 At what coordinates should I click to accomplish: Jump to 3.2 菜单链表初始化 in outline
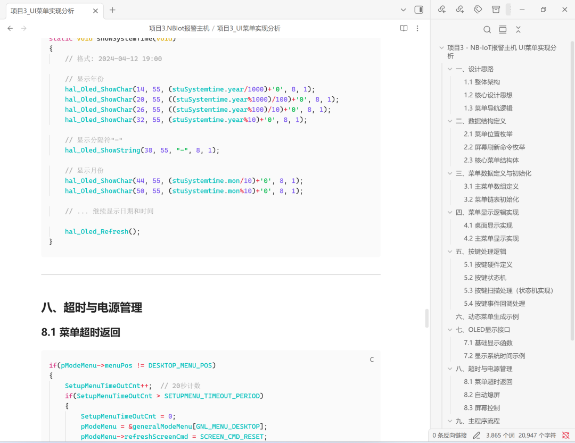491,199
